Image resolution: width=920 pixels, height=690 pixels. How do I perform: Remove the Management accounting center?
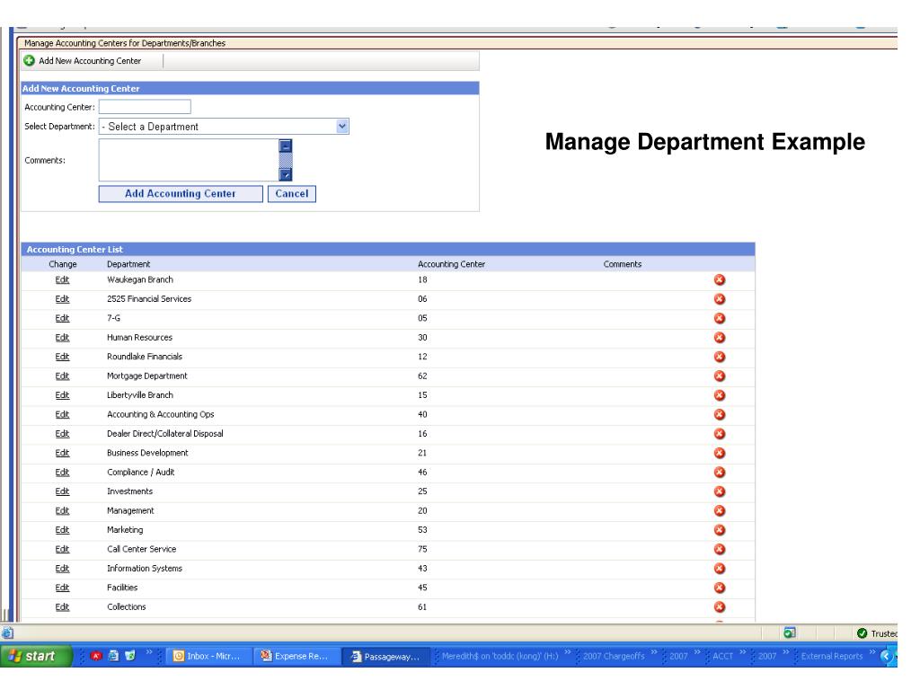(720, 511)
